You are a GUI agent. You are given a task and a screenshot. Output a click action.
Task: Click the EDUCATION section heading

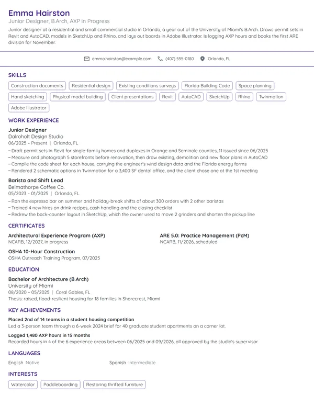[x=24, y=269]
